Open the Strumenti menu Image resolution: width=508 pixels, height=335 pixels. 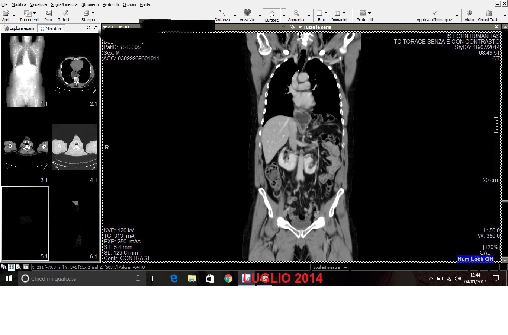click(x=90, y=4)
